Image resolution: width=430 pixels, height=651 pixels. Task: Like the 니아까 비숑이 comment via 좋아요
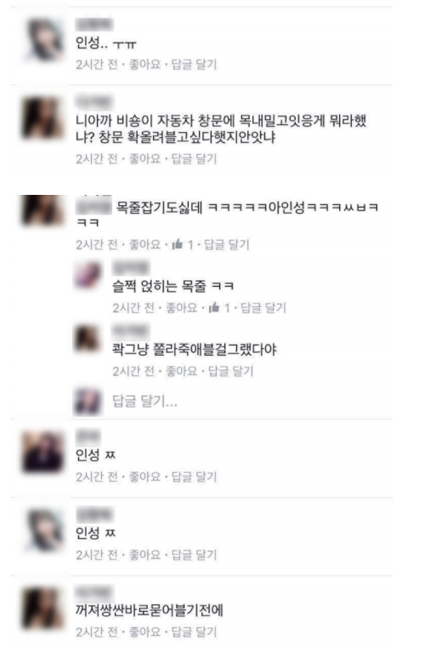[144, 158]
